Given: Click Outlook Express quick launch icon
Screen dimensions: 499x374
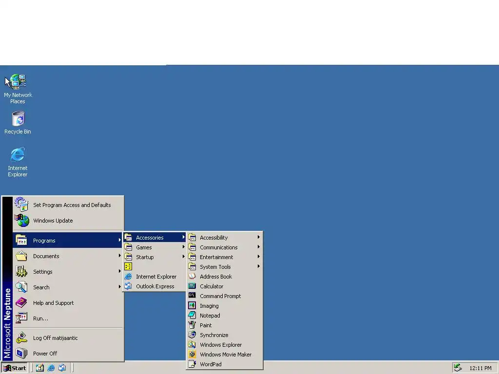Looking at the screenshot, I should (x=62, y=368).
